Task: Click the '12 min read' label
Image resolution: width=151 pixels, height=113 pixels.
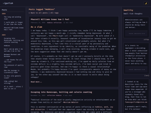Action: pos(68,23)
